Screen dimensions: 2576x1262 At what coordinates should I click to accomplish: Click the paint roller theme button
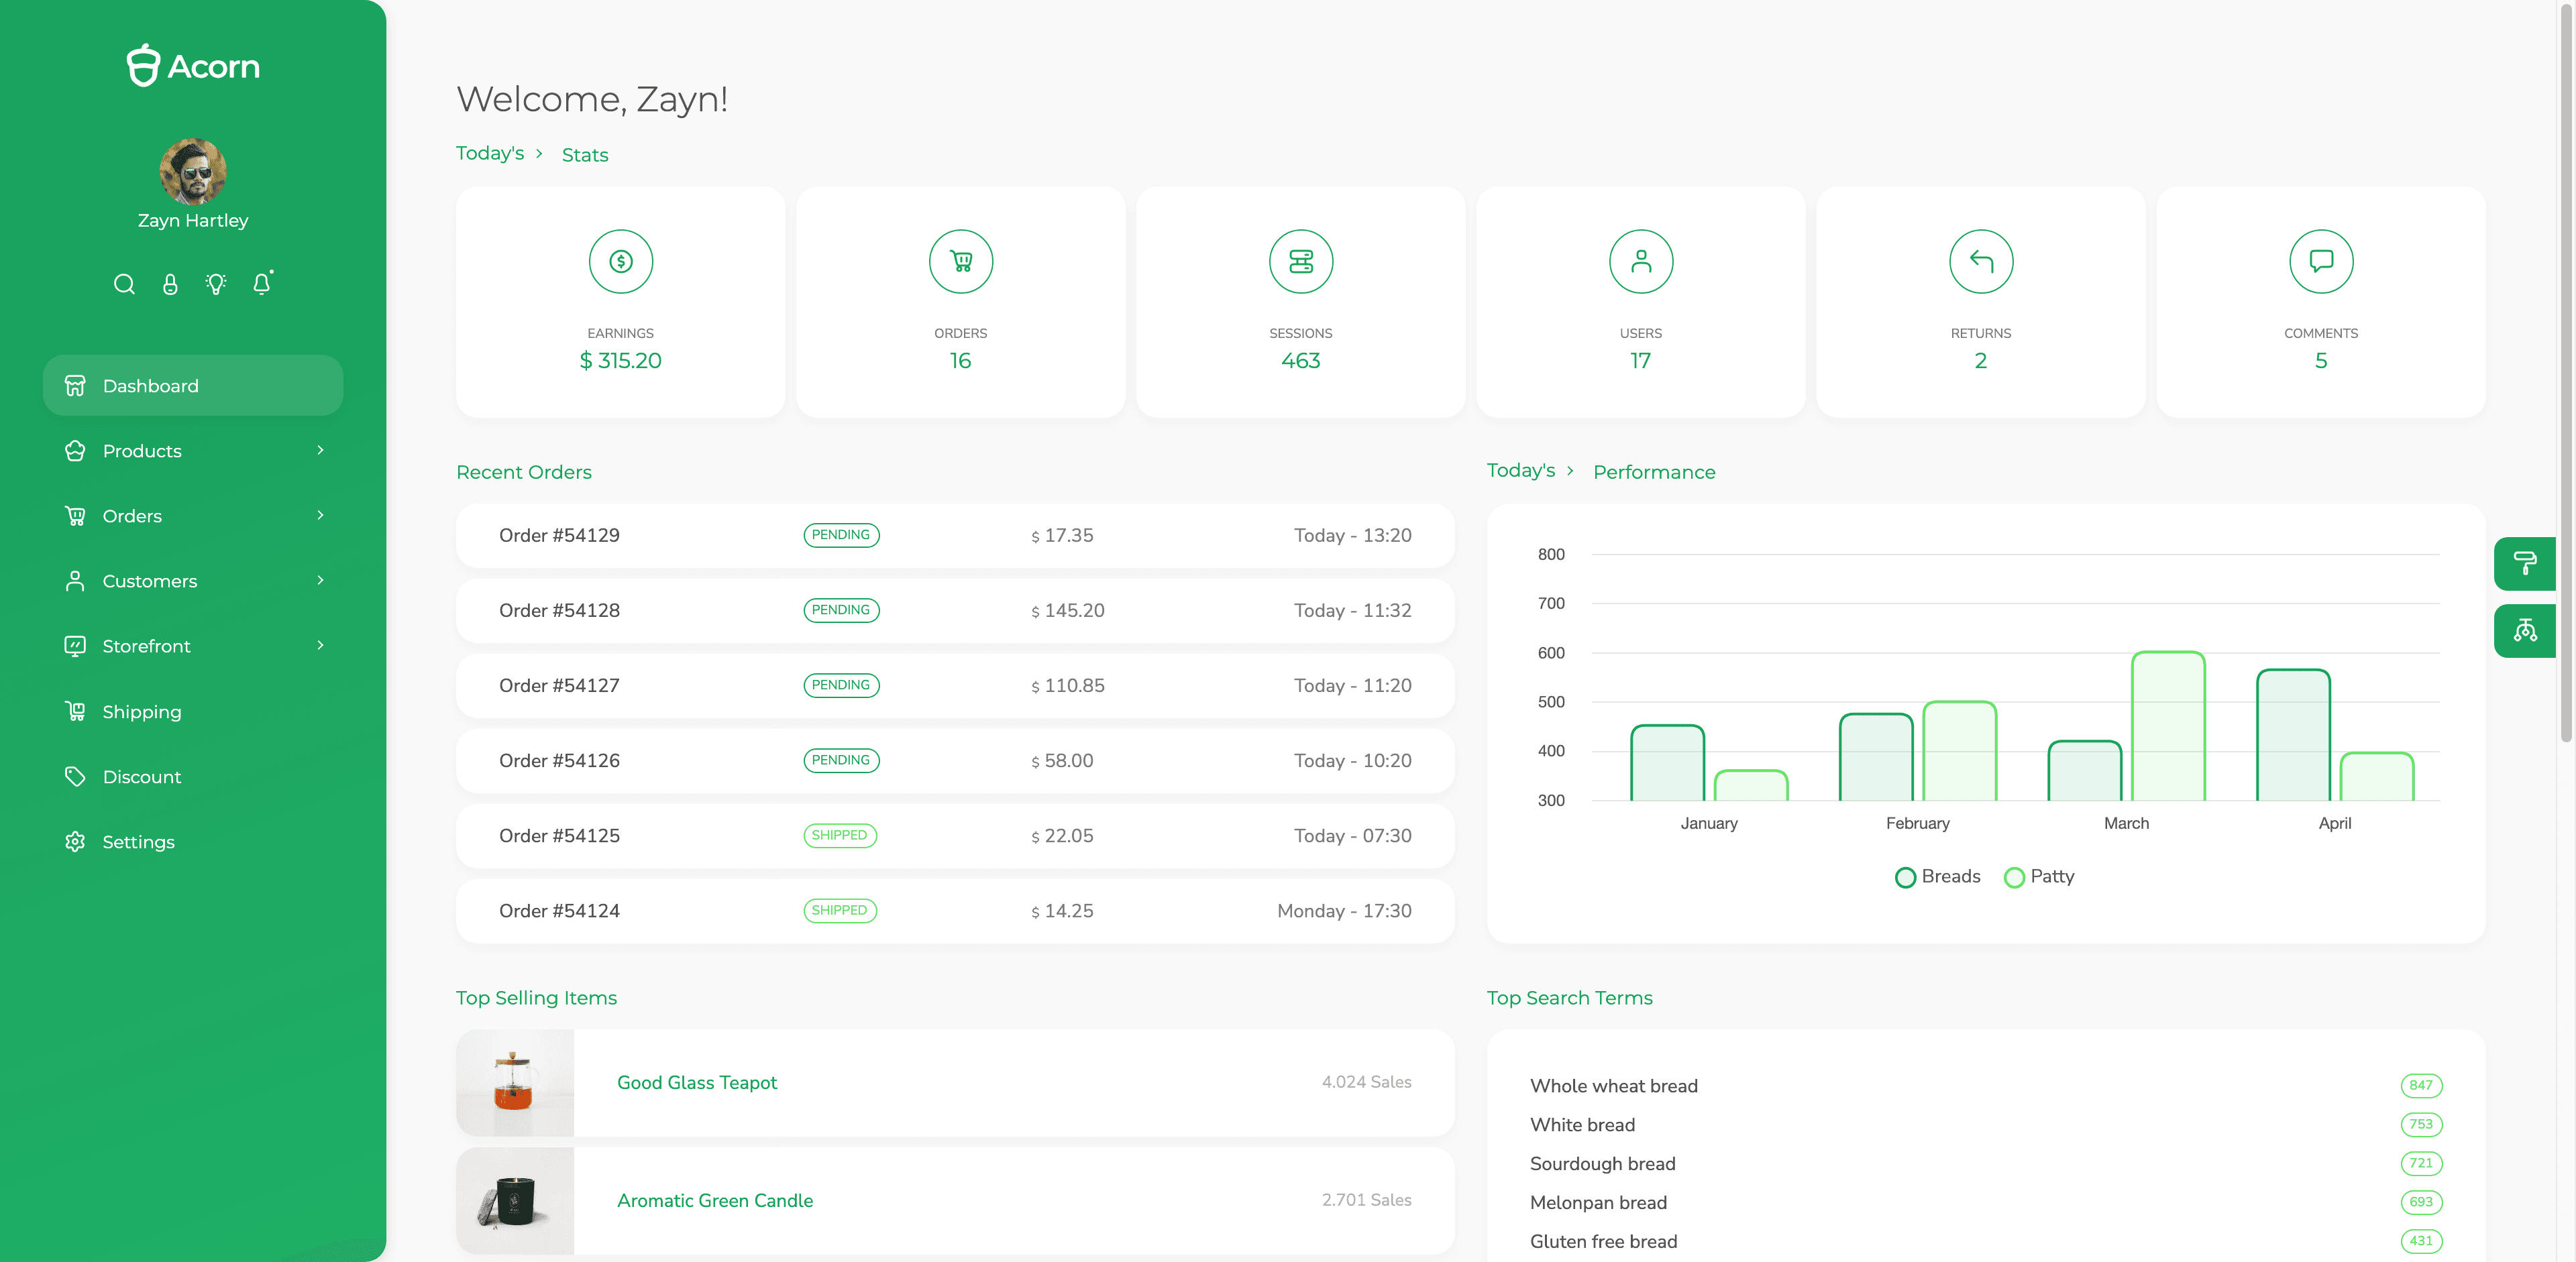[x=2524, y=565]
